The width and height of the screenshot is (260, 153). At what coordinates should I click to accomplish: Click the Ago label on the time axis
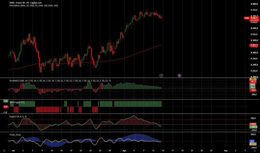coord(124,151)
